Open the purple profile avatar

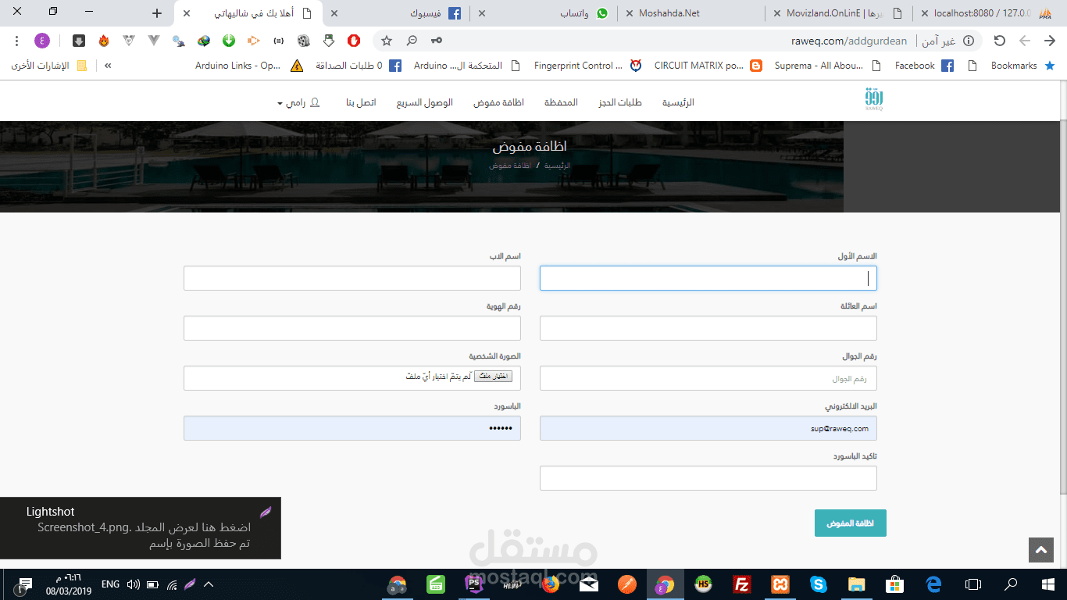coord(42,41)
